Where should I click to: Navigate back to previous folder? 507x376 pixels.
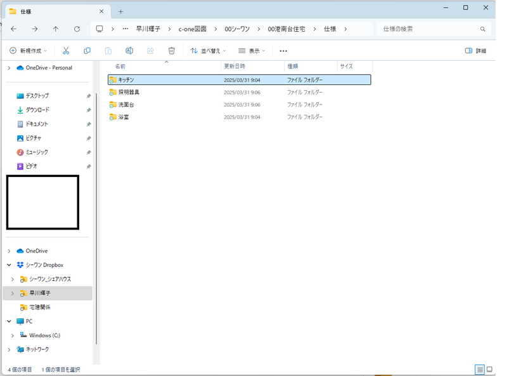point(14,29)
